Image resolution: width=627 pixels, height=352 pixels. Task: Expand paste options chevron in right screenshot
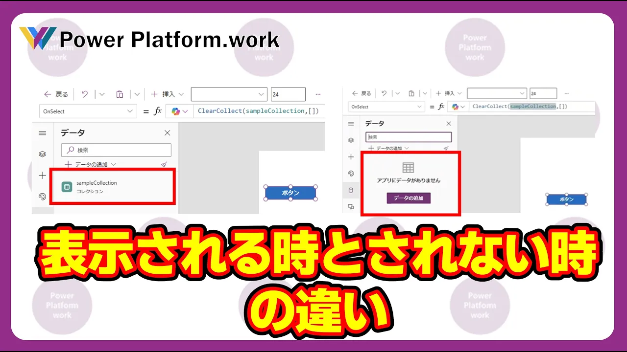tap(425, 93)
